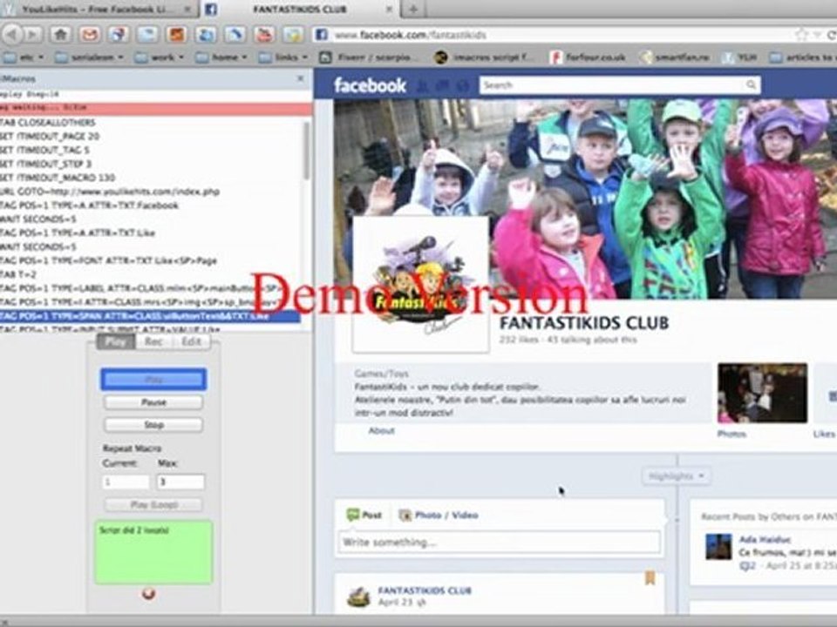Click the macro list vertical scrollbar
The image size is (837, 627).
(x=307, y=151)
